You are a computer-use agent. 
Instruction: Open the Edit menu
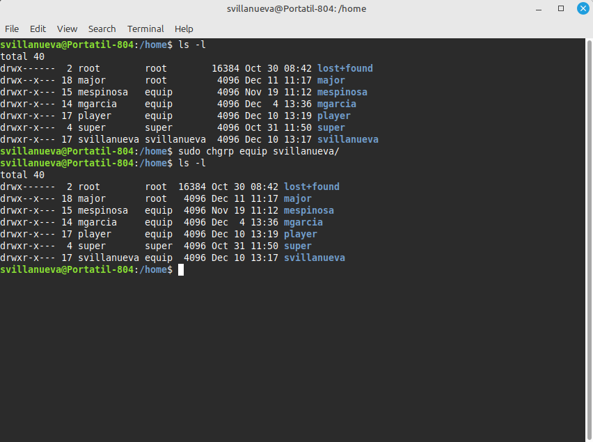point(38,29)
